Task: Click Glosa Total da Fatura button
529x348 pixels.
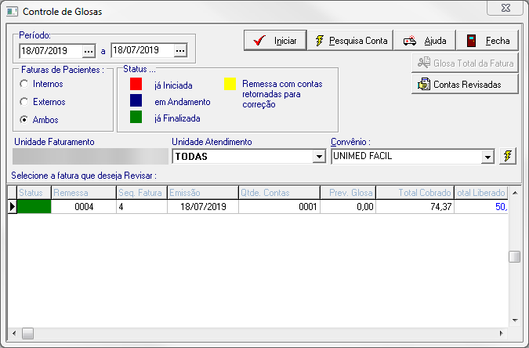Action: click(x=465, y=63)
